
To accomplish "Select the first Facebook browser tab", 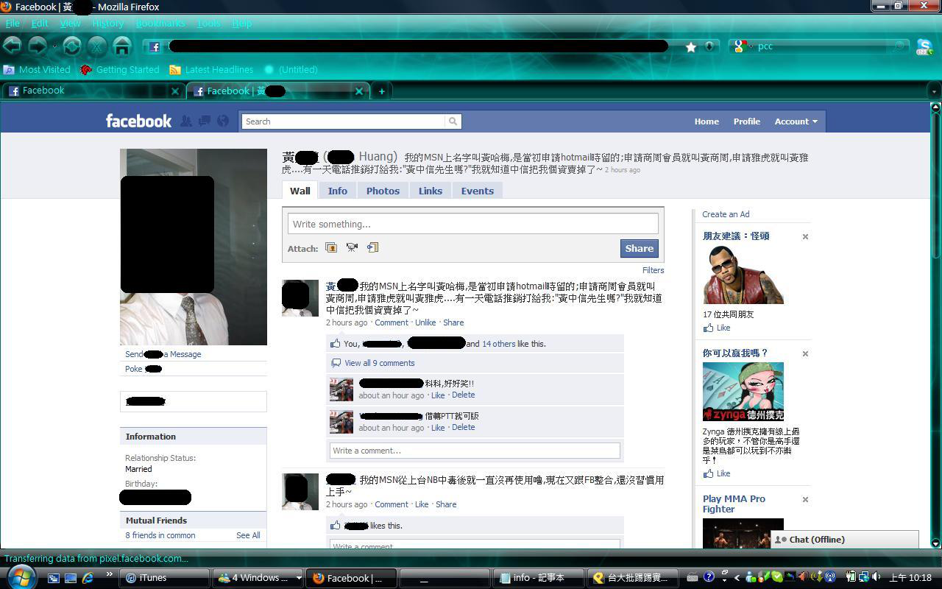I will [x=92, y=91].
